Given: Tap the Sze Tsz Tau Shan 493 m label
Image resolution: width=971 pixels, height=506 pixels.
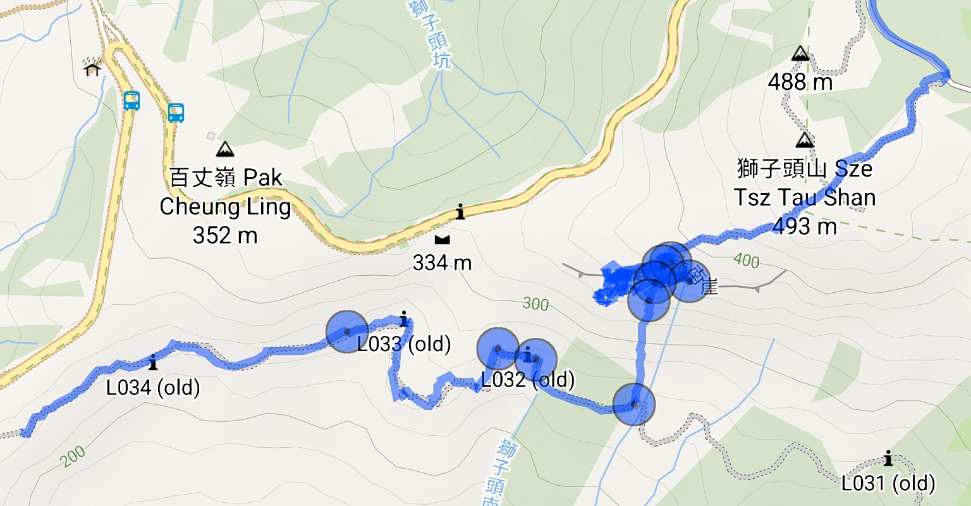Looking at the screenshot, I should click(805, 197).
